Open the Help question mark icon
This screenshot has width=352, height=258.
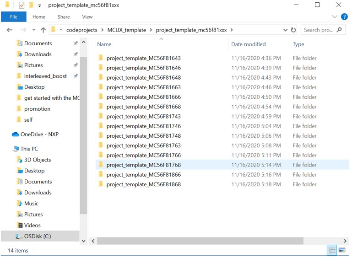coord(344,17)
